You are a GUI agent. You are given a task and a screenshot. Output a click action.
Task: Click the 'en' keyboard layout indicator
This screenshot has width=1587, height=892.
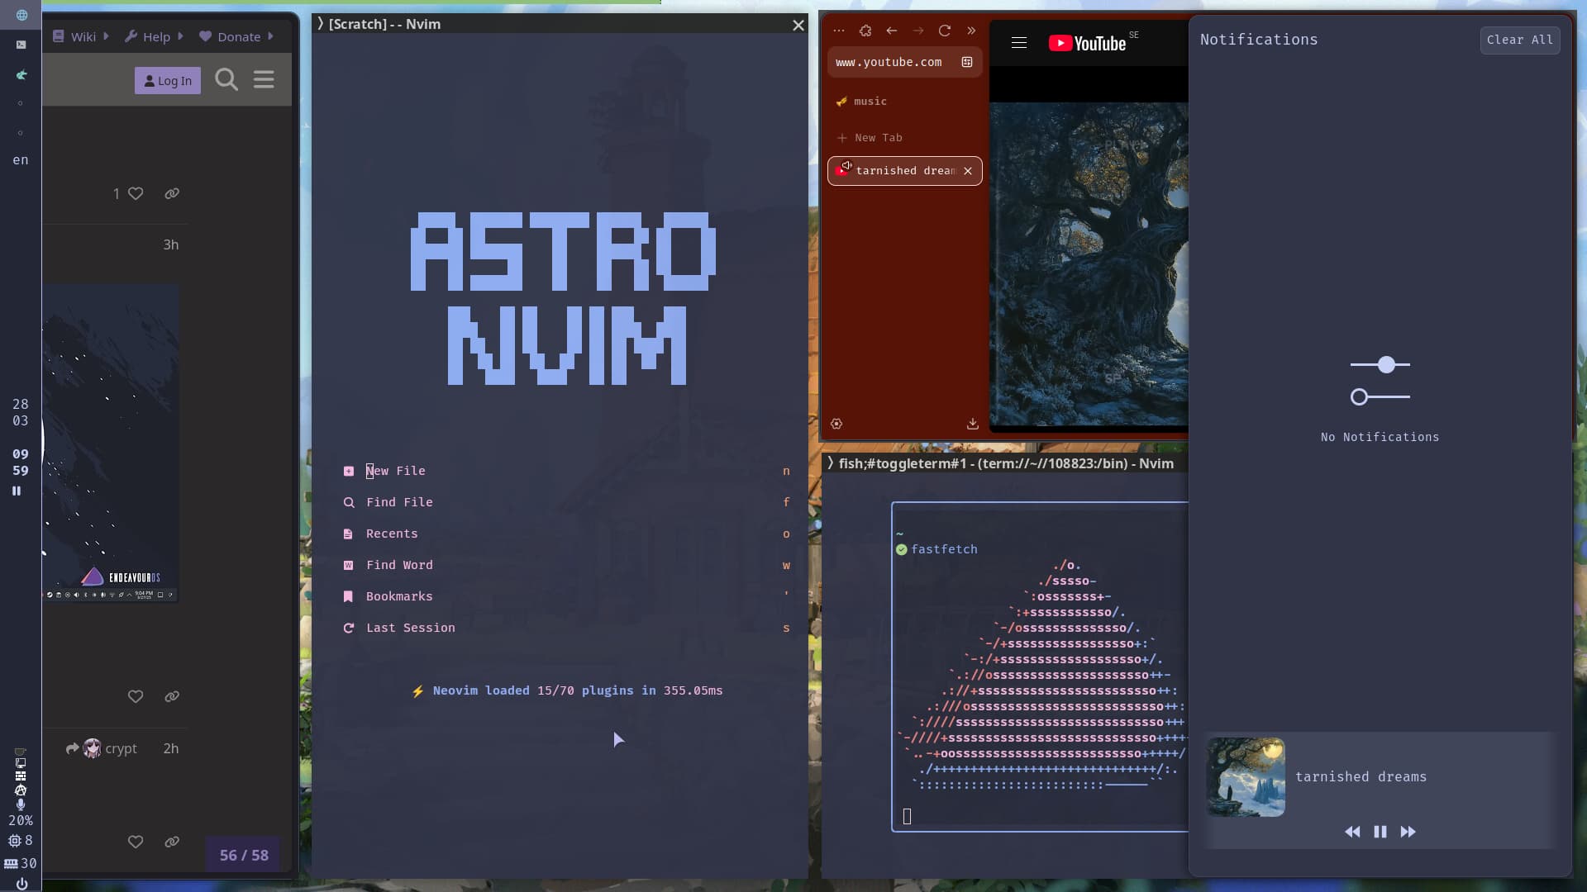pos(21,160)
